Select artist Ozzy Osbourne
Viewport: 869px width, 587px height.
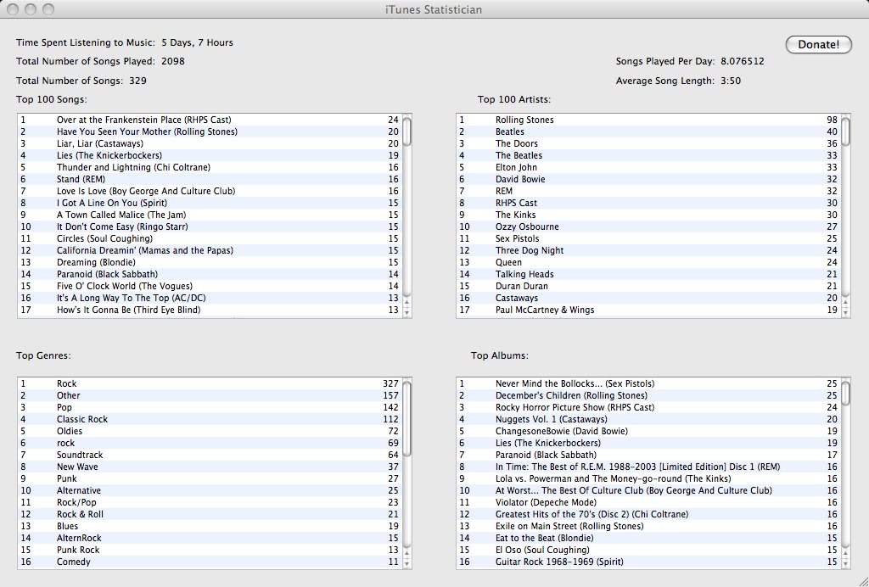tap(649, 226)
